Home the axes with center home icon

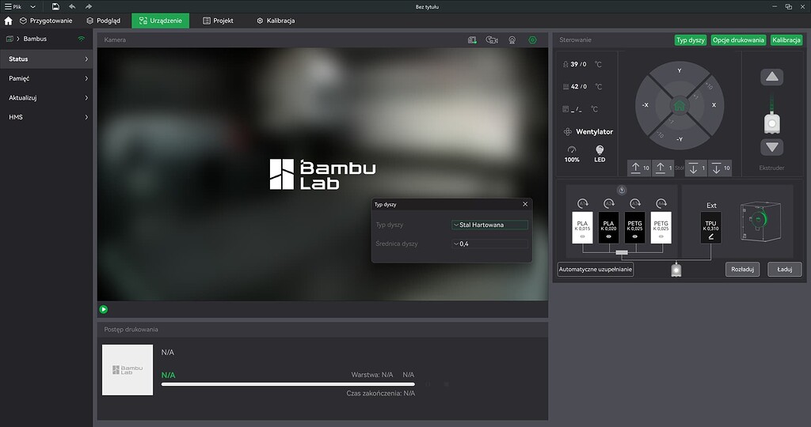click(x=679, y=105)
